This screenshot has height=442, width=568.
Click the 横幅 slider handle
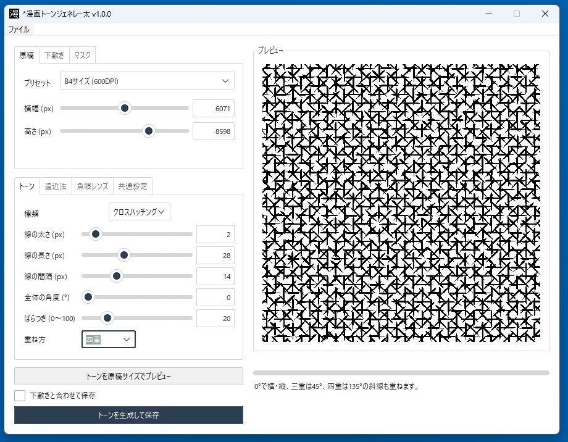click(x=125, y=108)
